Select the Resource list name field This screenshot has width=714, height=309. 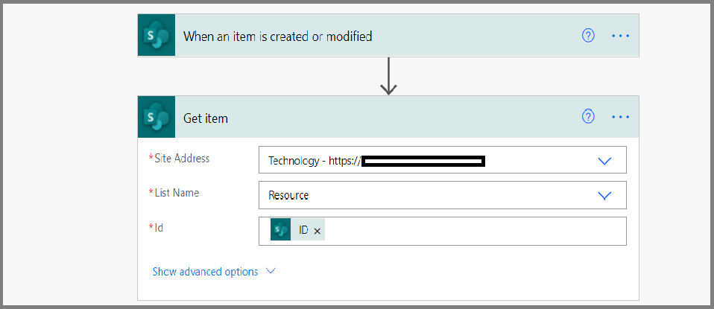[x=443, y=195]
